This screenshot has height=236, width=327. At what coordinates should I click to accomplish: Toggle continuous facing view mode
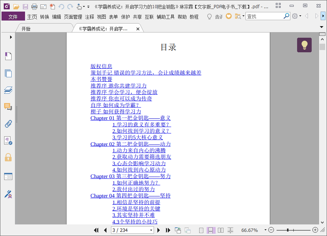click(230, 230)
